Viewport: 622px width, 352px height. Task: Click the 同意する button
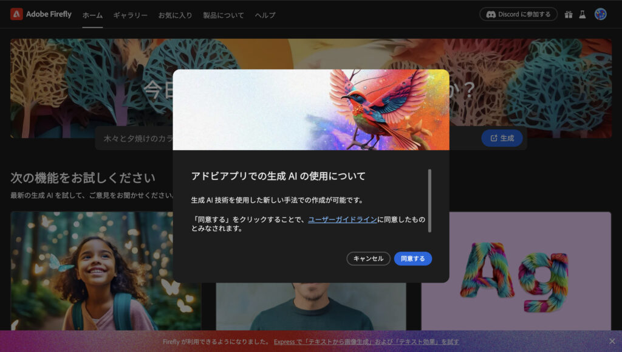[x=412, y=259]
